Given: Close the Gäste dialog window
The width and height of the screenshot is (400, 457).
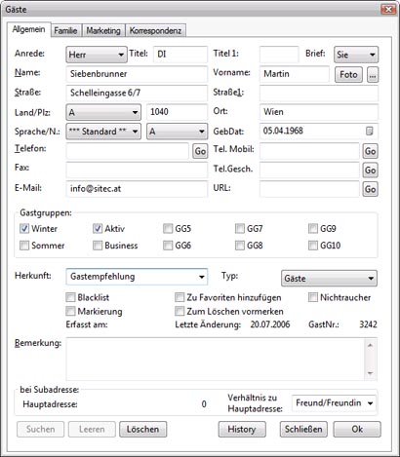Looking at the screenshot, I should click(x=388, y=9).
